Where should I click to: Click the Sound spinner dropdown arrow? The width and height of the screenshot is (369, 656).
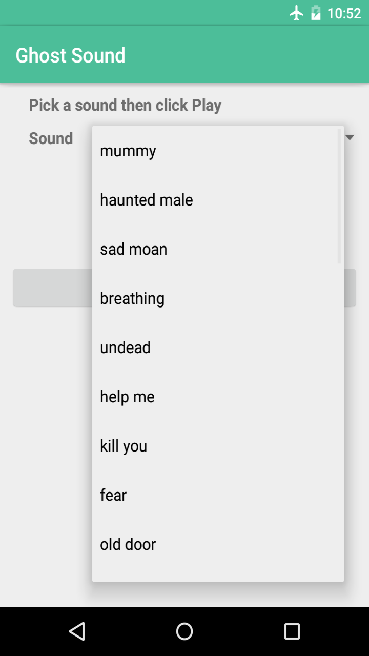click(350, 137)
